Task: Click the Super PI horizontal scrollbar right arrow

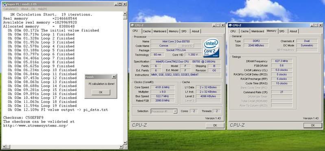Action: point(121,147)
